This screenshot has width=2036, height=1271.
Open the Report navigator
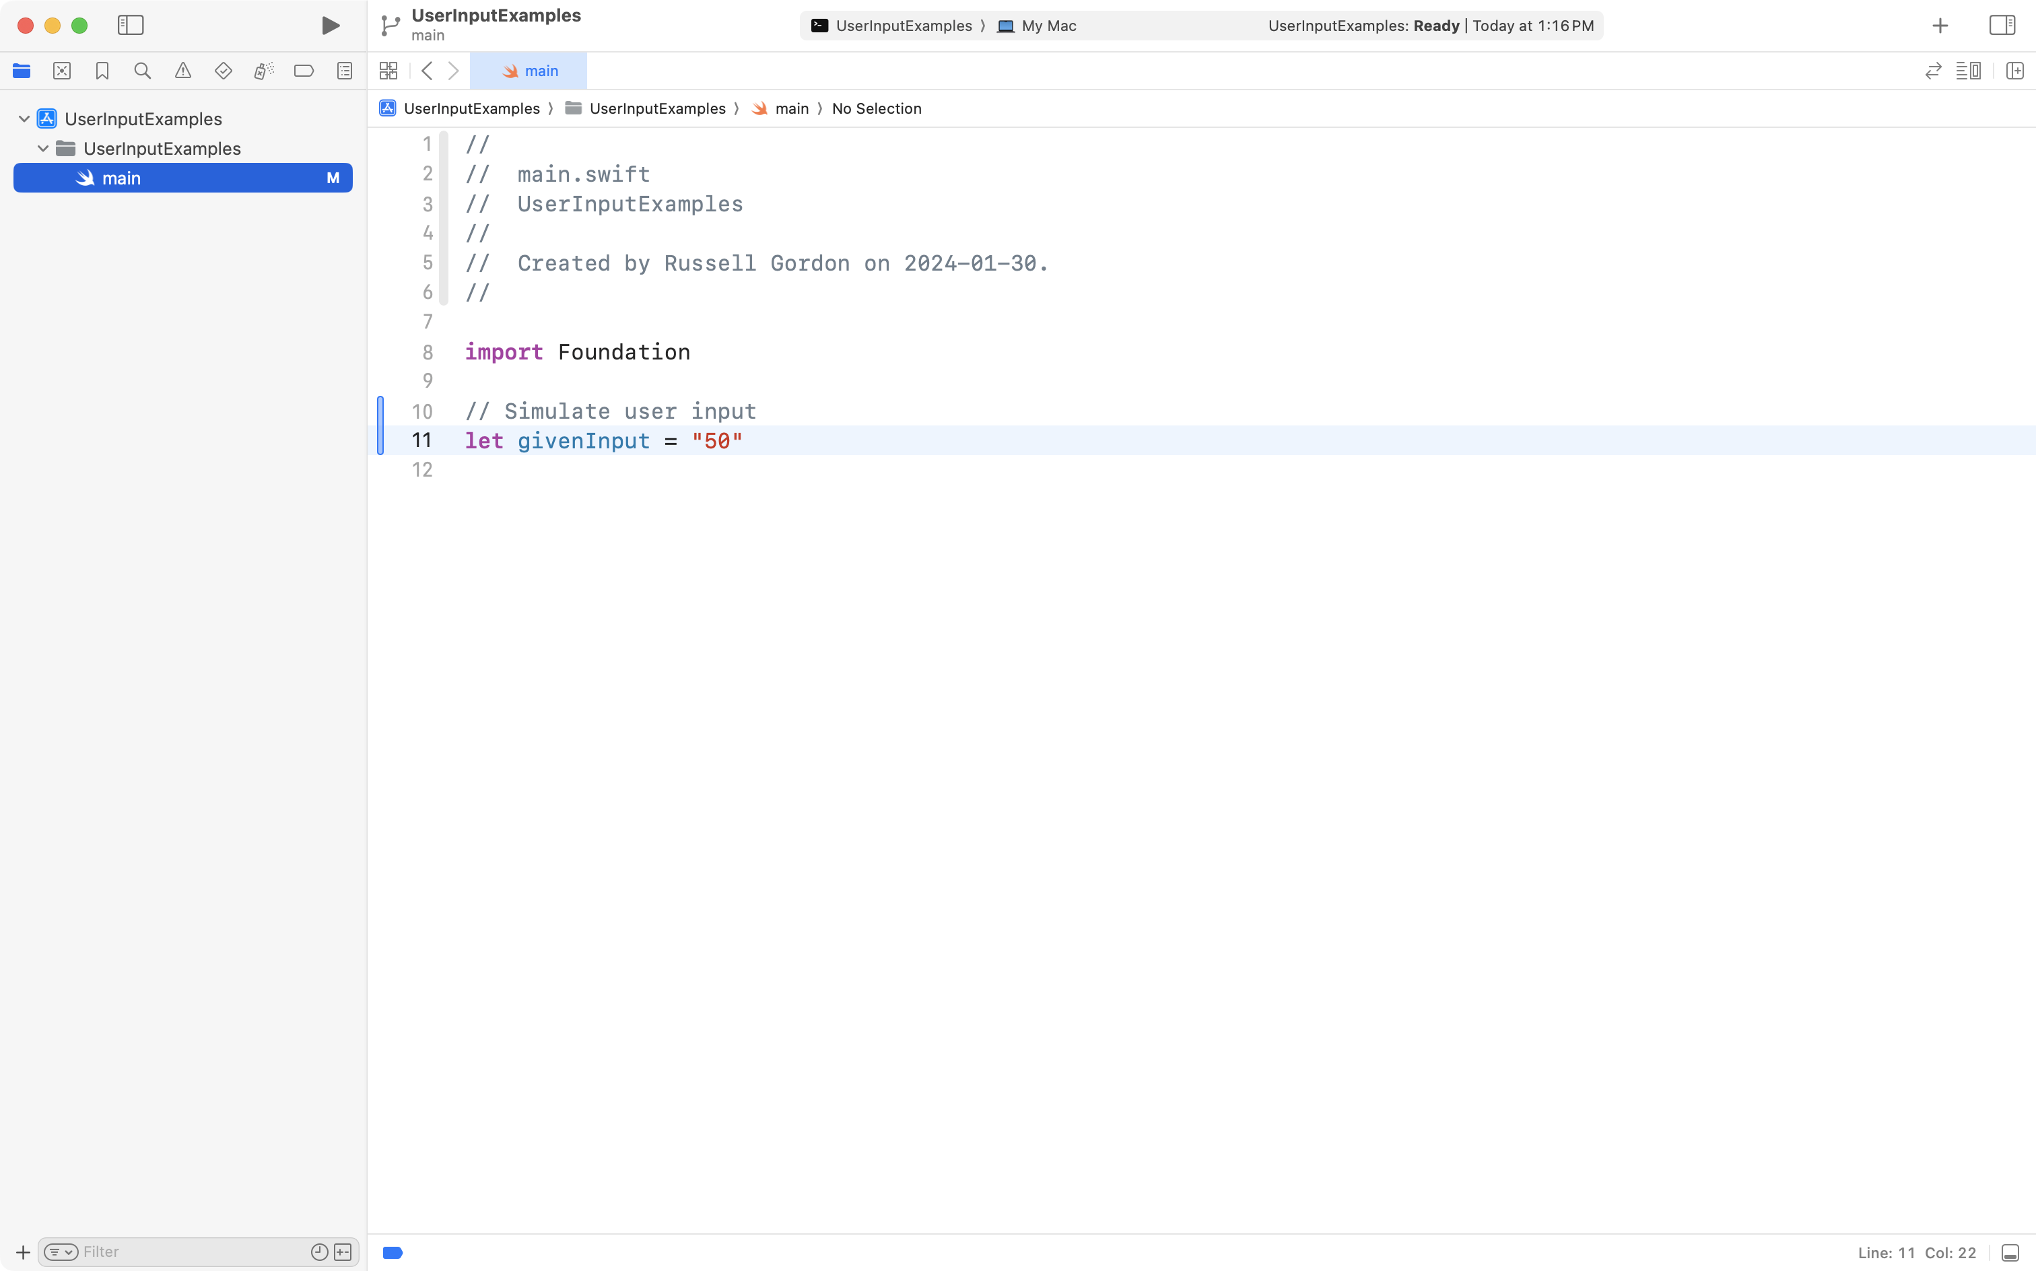coord(345,71)
